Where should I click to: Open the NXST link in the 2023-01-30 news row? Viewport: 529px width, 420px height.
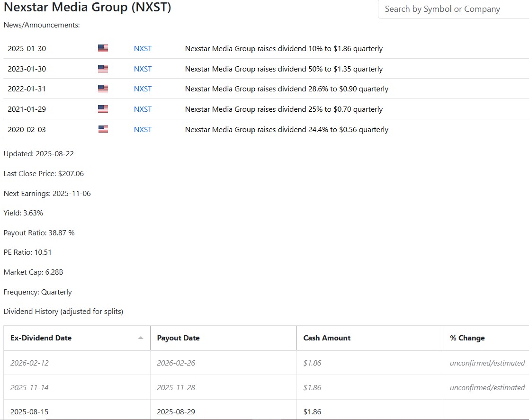pyautogui.click(x=143, y=69)
